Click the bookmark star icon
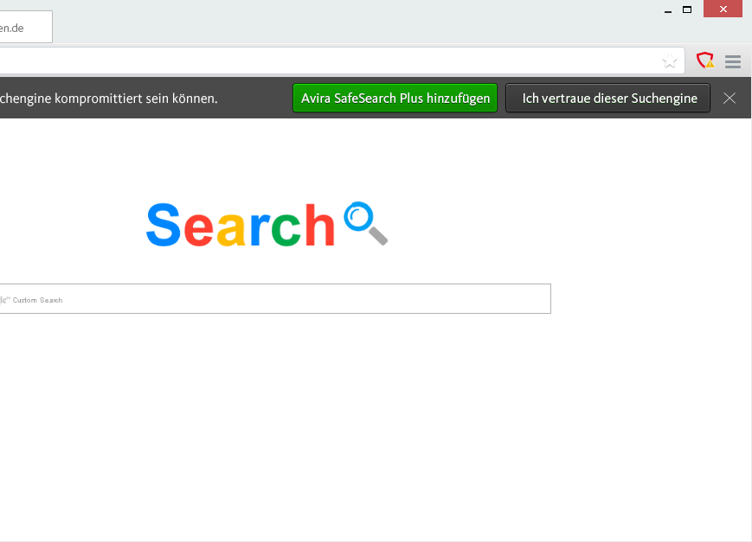This screenshot has height=542, width=752. [x=670, y=61]
